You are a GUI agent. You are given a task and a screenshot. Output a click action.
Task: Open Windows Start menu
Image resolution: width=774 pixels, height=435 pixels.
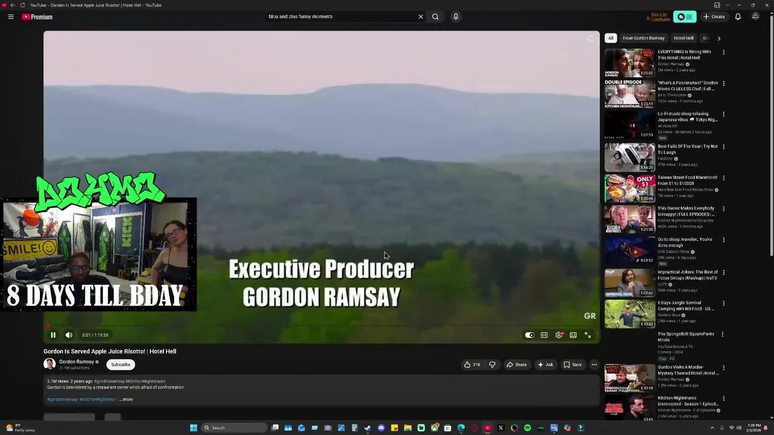point(193,428)
